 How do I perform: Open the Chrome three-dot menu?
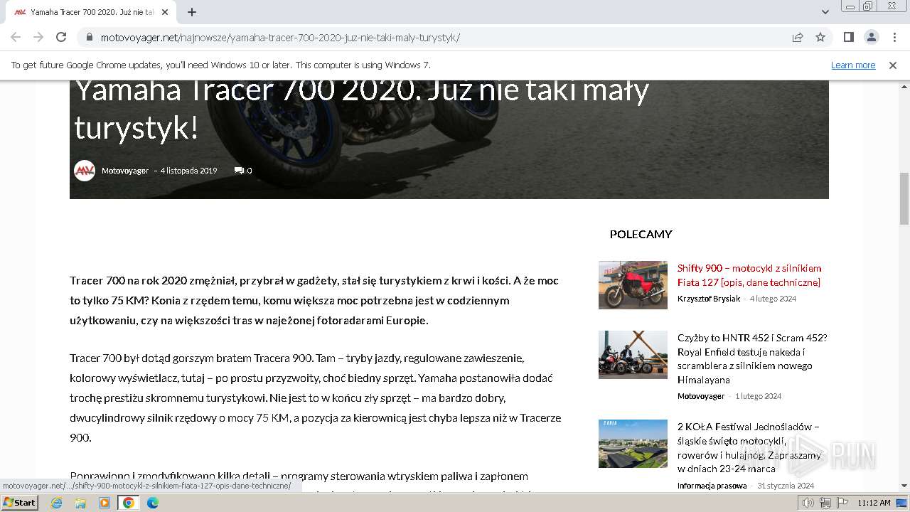pyautogui.click(x=894, y=37)
